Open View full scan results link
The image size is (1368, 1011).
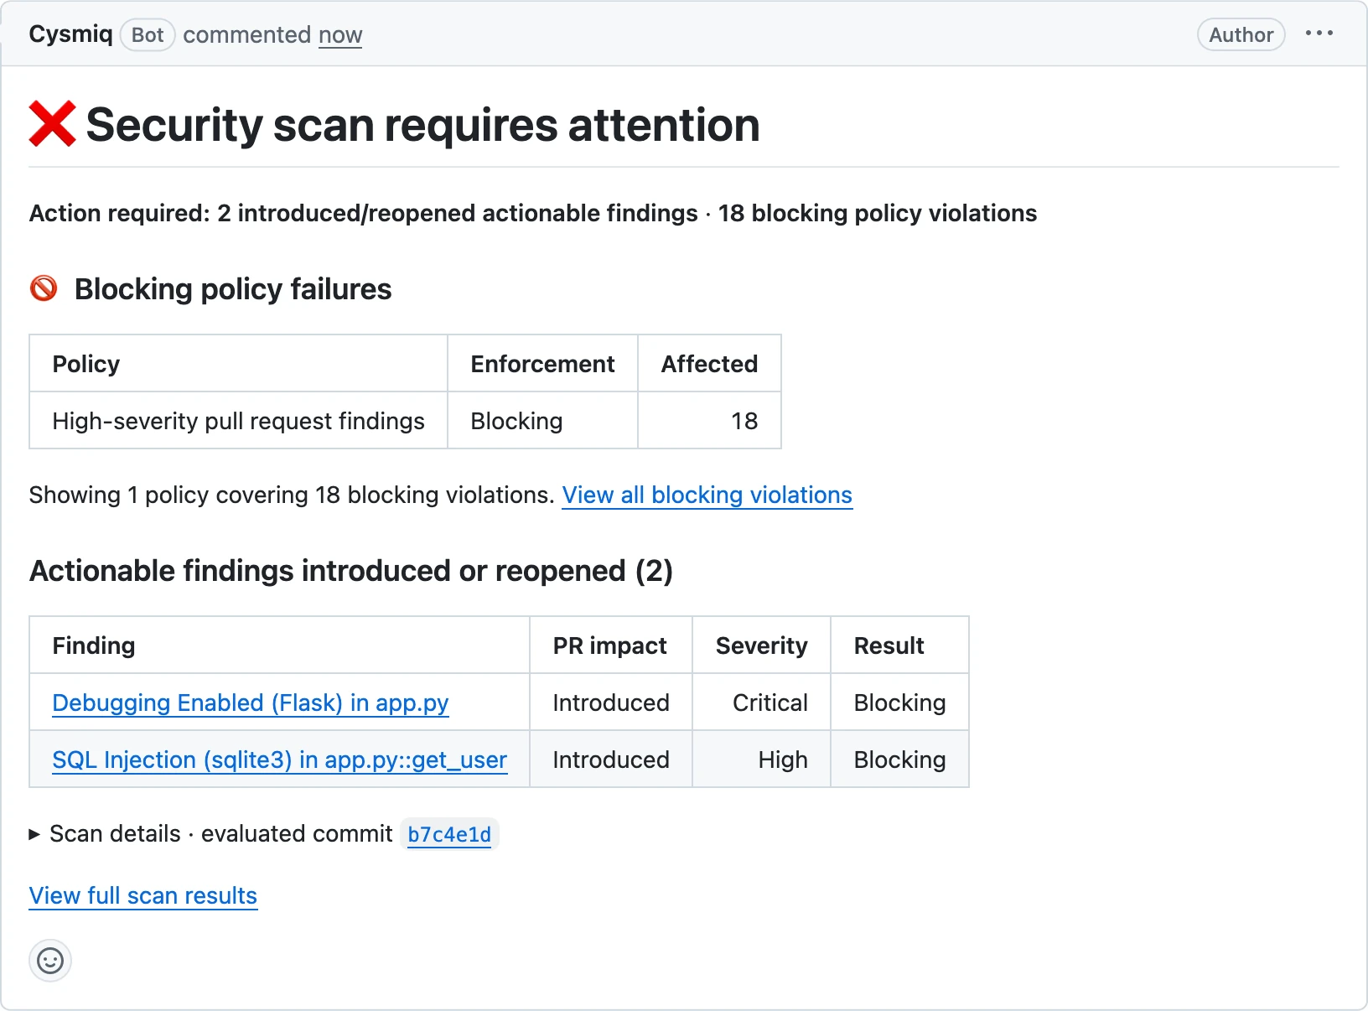pyautogui.click(x=143, y=895)
